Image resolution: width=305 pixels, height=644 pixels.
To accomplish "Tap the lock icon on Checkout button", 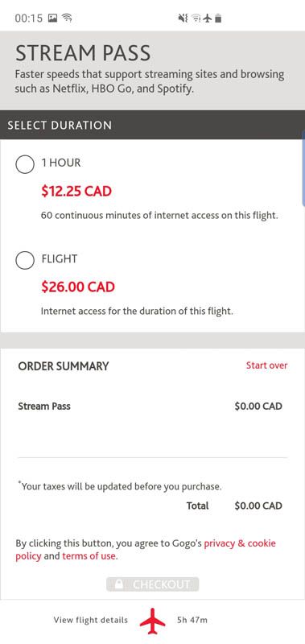I will pyautogui.click(x=118, y=584).
